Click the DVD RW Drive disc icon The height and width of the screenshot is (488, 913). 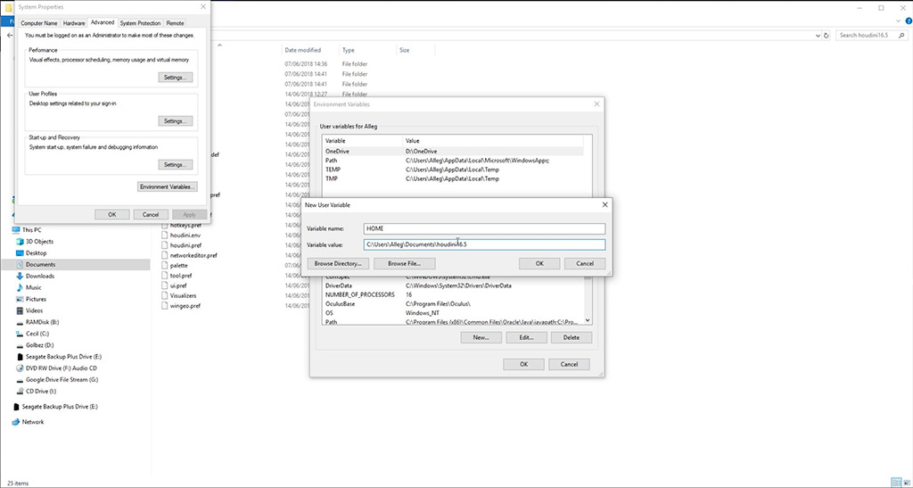18,368
